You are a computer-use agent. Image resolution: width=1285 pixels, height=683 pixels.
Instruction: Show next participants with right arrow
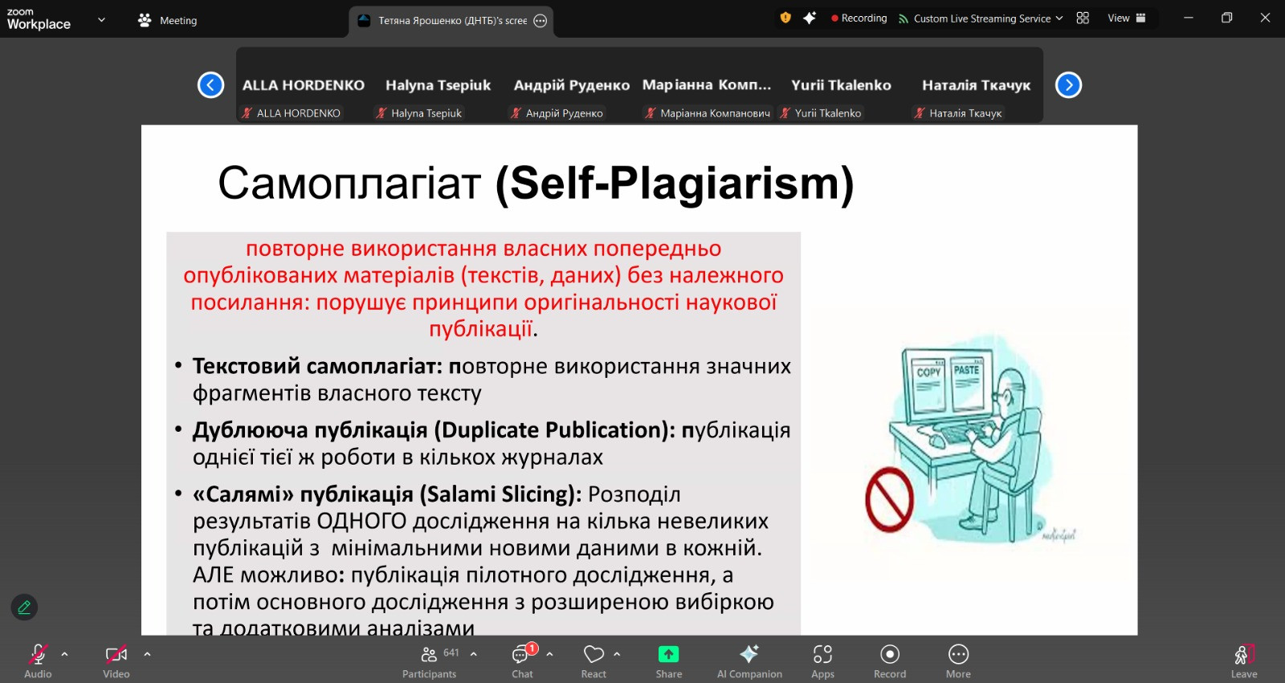click(1068, 85)
